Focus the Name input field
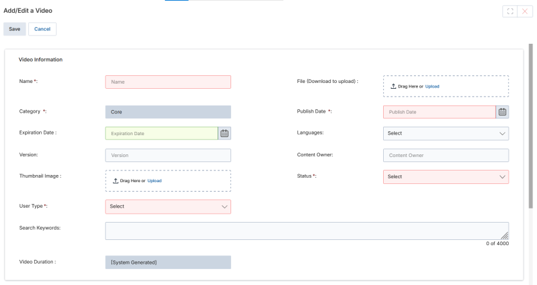The height and width of the screenshot is (285, 537). (x=168, y=82)
